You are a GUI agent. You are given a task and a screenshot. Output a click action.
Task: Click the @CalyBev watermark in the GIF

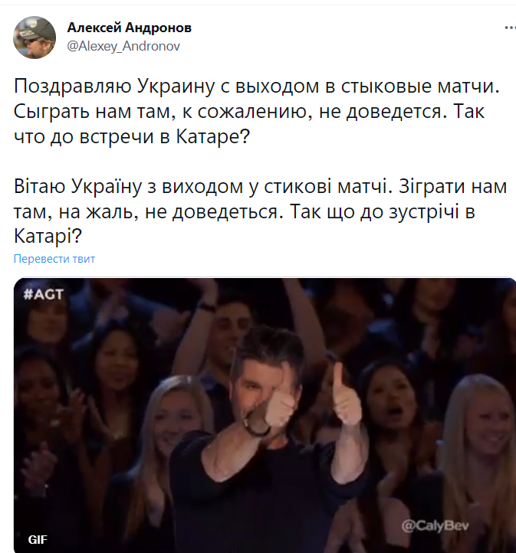(435, 526)
